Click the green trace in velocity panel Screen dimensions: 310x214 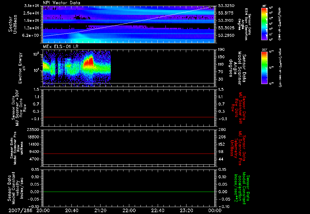coord(129,192)
